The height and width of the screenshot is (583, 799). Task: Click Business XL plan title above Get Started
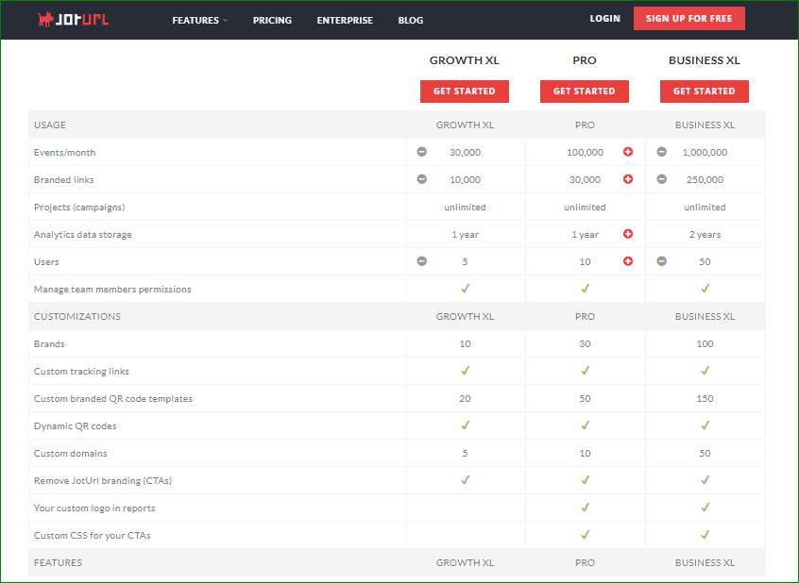click(705, 60)
